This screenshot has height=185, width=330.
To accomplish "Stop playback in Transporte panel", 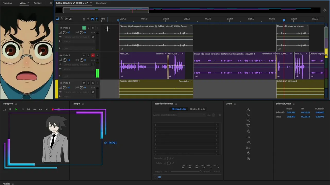I will (x=10, y=109).
